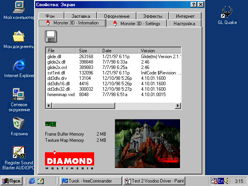Screen dimensions: 248x186
Task: Open the Эффекты tab
Action: tap(152, 16)
